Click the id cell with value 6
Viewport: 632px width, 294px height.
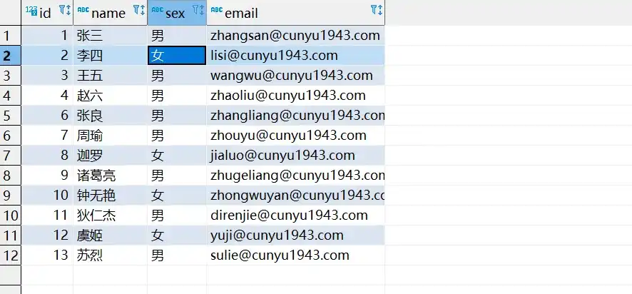47,116
